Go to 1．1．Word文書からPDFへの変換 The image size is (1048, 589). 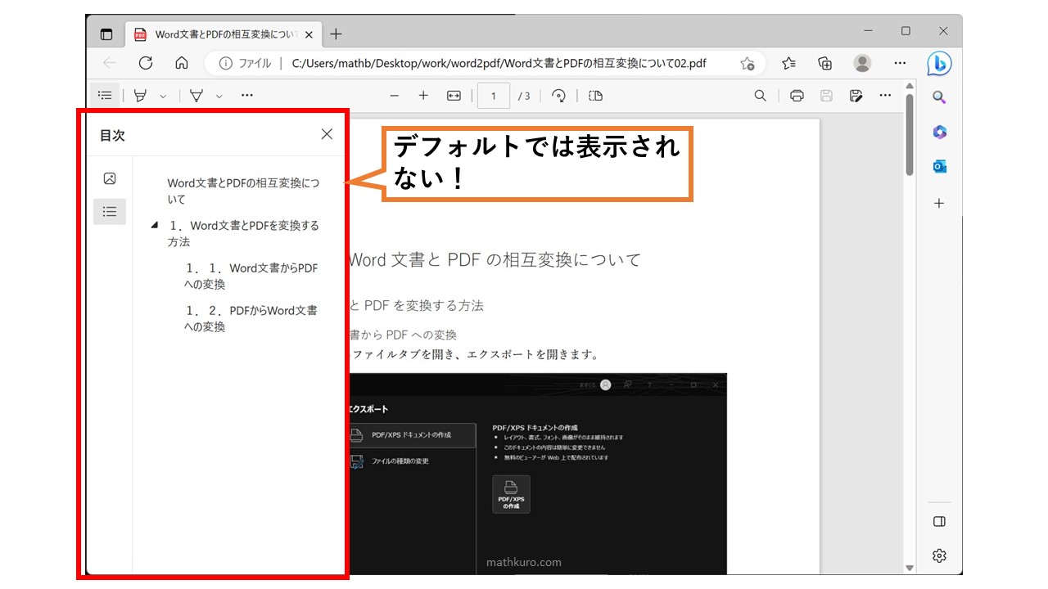pos(251,277)
